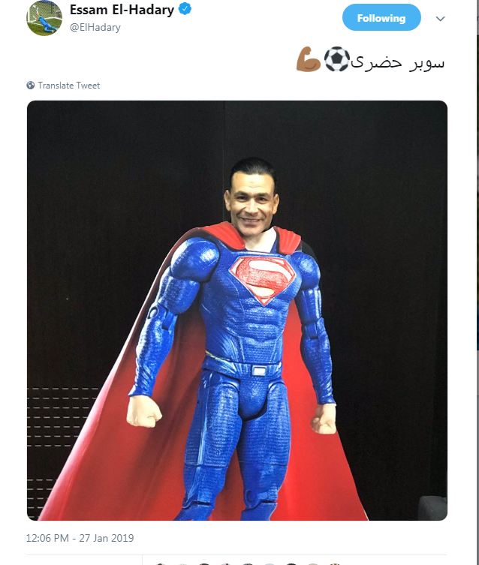Select the Arabic tweet text

[398, 62]
